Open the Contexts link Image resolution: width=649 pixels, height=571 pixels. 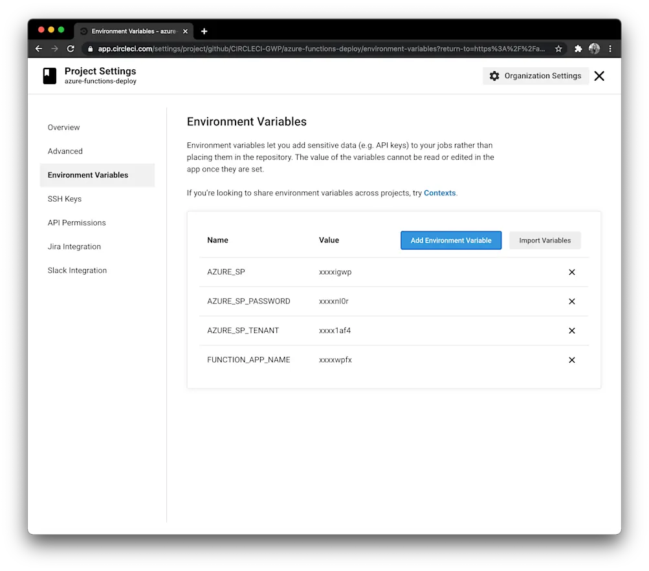(x=440, y=193)
